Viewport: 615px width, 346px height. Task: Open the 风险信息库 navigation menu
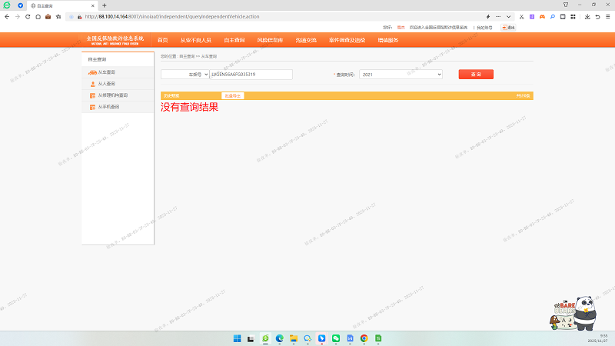click(270, 40)
